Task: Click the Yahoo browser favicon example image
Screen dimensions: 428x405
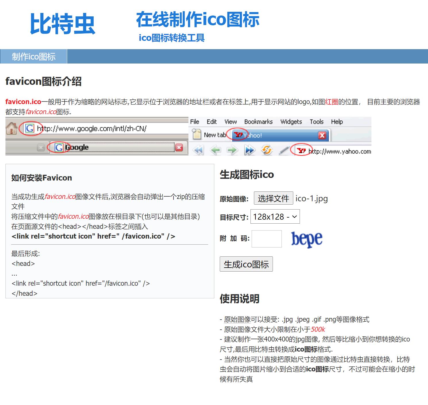Action: point(280,136)
